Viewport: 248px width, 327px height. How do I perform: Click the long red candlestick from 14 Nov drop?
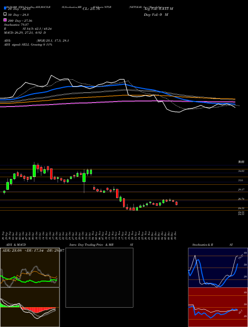point(118,194)
